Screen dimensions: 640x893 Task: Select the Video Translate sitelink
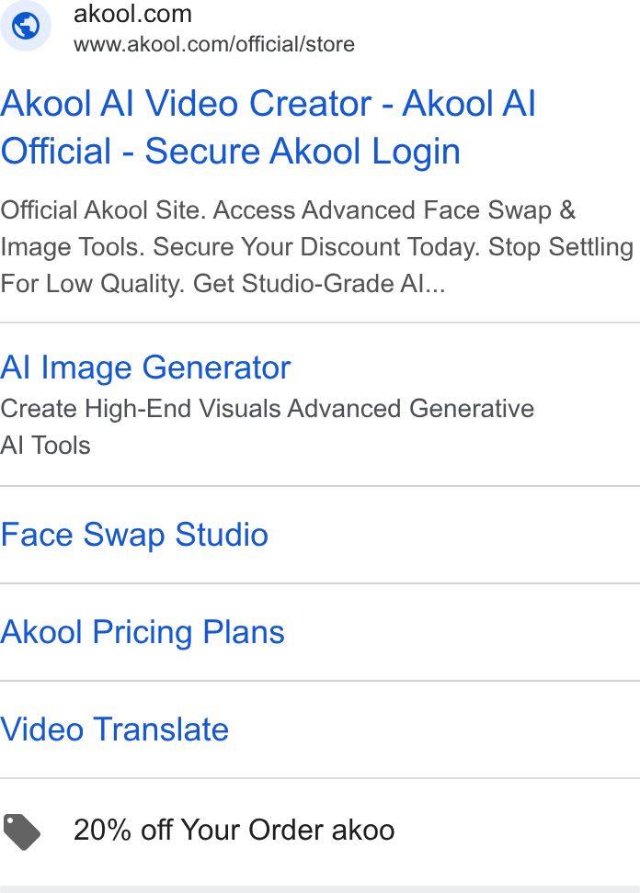[115, 729]
